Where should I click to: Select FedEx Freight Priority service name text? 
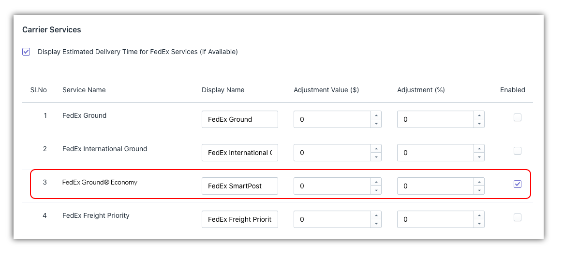(96, 215)
